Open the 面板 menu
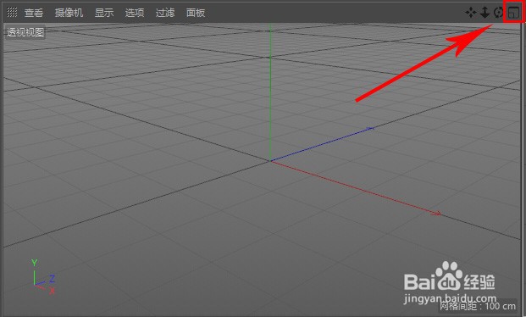Viewport: 526px width, 317px height. (x=196, y=13)
